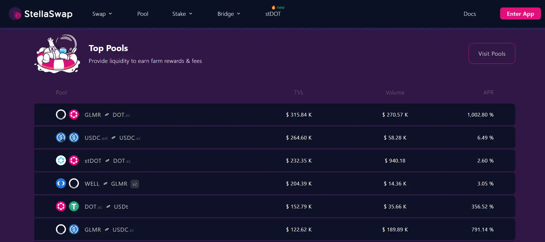Open the stDOT navigation item
The image size is (545, 242).
coord(273,14)
